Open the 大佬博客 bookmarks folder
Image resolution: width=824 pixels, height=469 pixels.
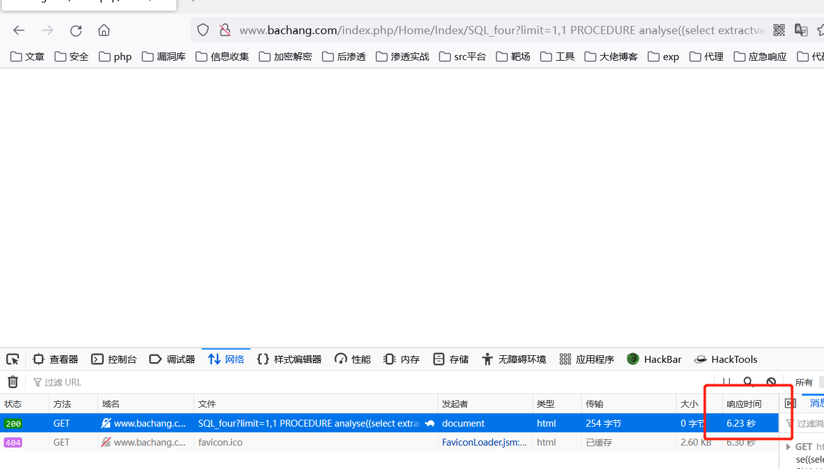point(612,57)
